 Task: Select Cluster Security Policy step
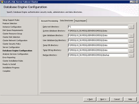[x=12, y=44]
